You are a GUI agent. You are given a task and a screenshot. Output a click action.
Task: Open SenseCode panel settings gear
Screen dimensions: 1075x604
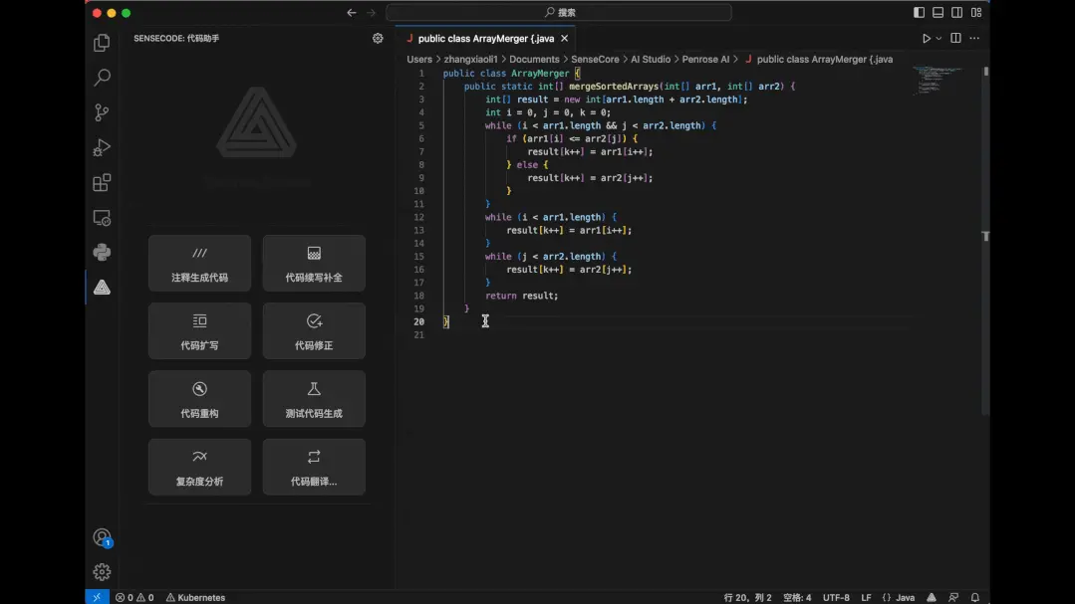click(378, 39)
